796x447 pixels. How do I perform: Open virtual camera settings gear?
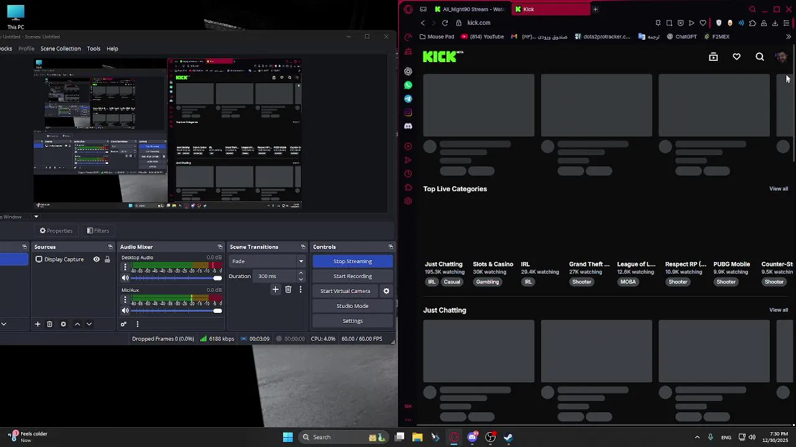click(x=386, y=291)
